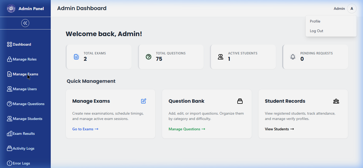Click the Manage Exams card title
363x168 pixels.
(91, 101)
